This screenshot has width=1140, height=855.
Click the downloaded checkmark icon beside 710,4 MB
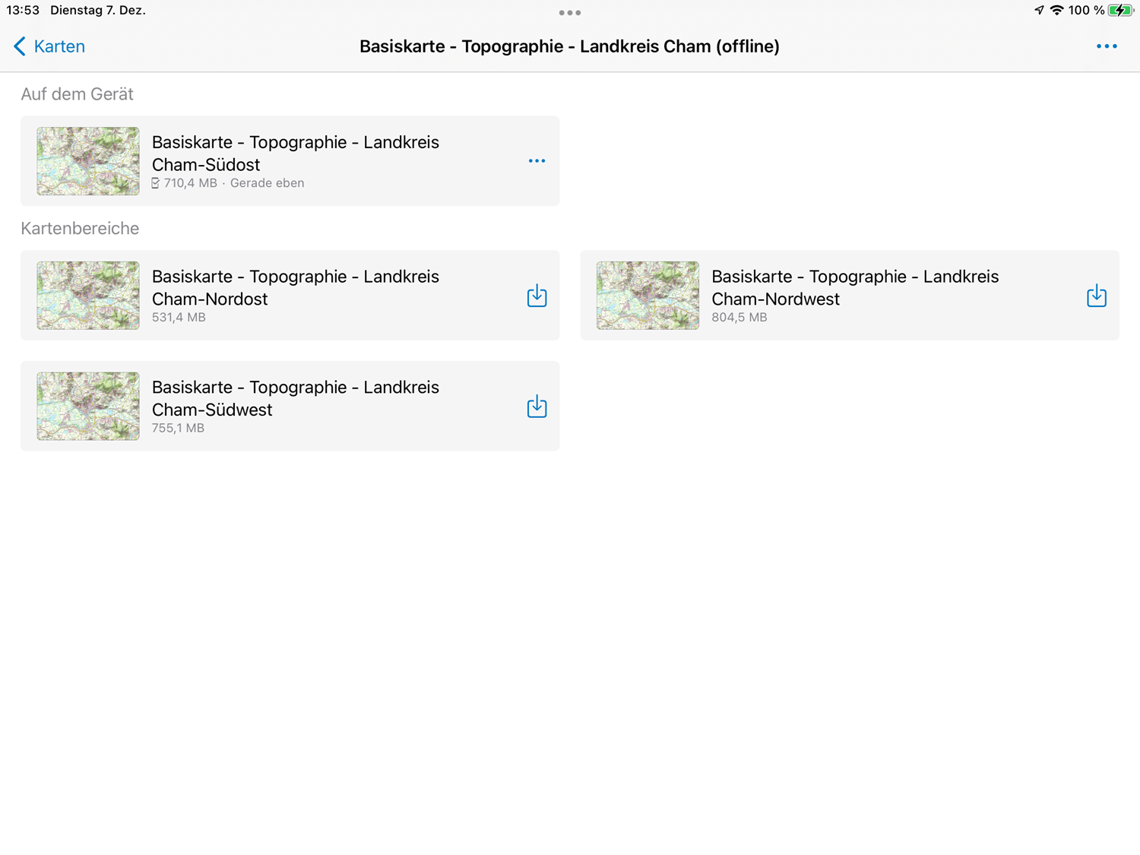tap(155, 183)
